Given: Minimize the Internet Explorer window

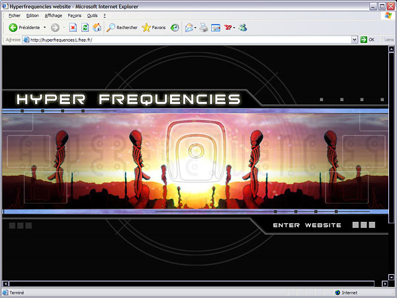Looking at the screenshot, I should point(373,6).
